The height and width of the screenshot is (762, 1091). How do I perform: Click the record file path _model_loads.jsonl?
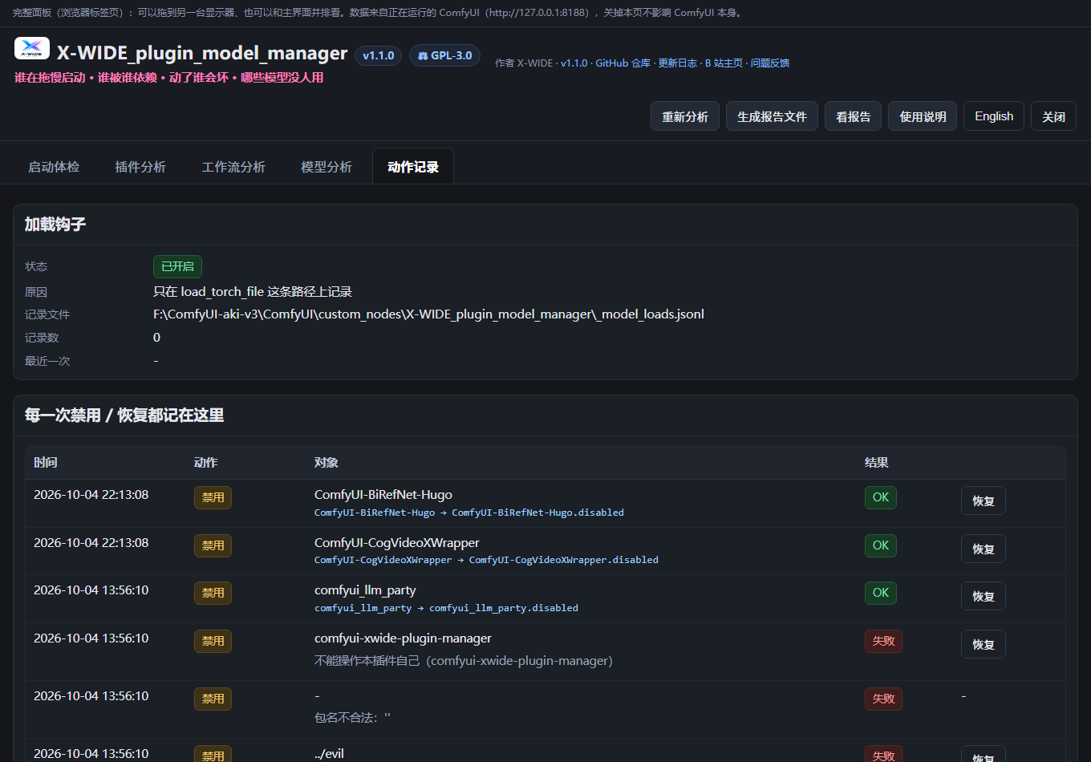(x=429, y=314)
